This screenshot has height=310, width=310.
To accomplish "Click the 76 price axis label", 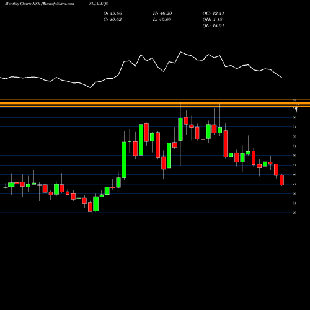I will pos(294,117).
